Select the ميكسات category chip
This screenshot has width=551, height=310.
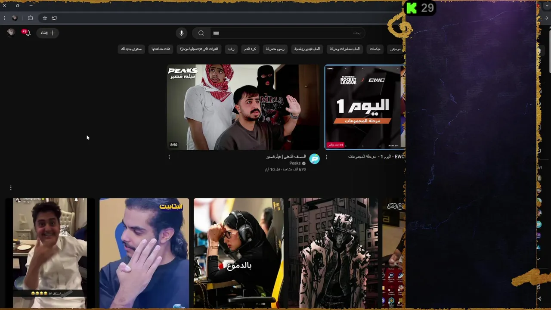point(375,49)
